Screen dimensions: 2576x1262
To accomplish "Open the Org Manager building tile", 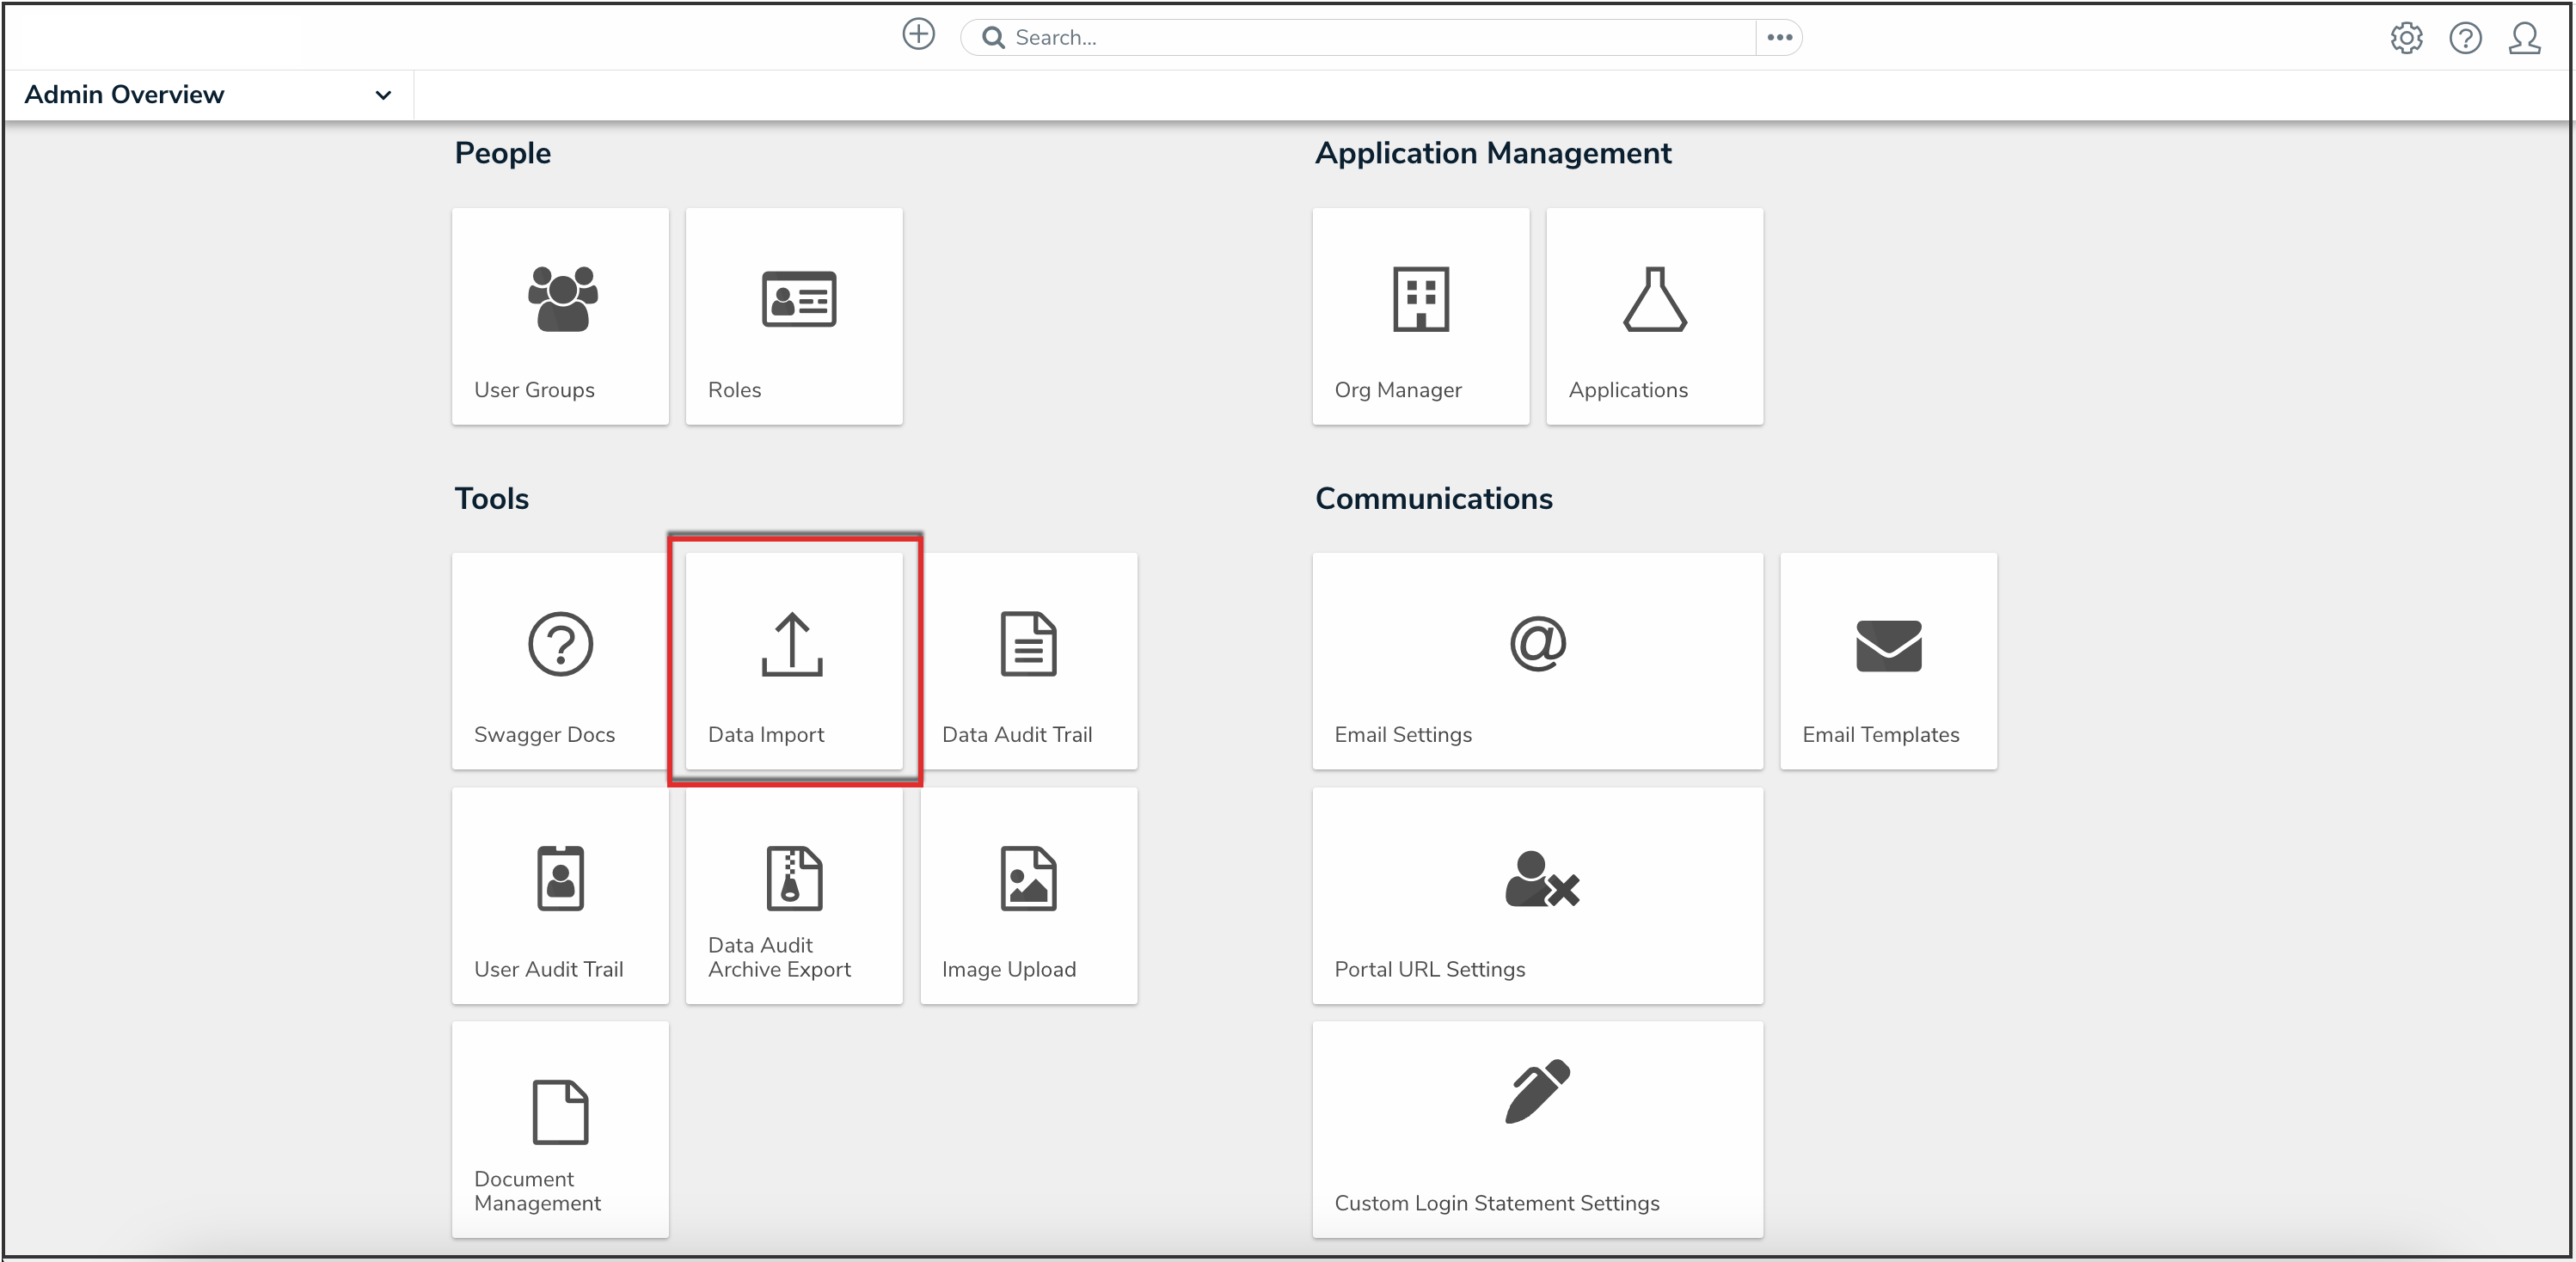I will (1420, 316).
